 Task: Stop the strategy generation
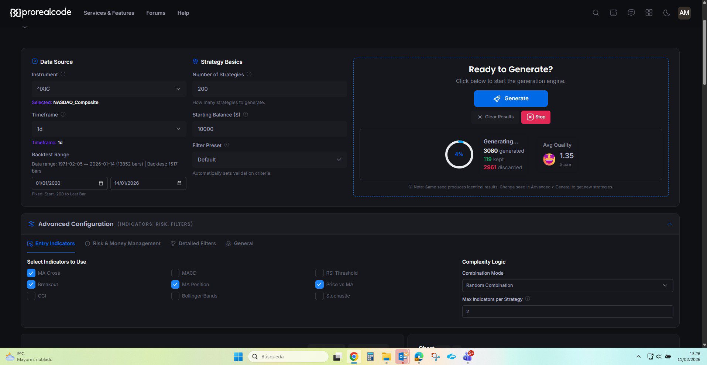click(x=536, y=117)
